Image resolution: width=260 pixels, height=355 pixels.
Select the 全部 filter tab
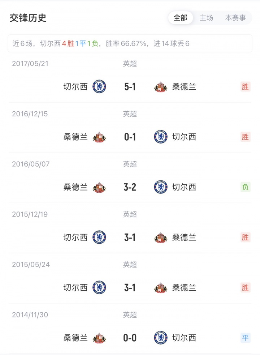181,18
